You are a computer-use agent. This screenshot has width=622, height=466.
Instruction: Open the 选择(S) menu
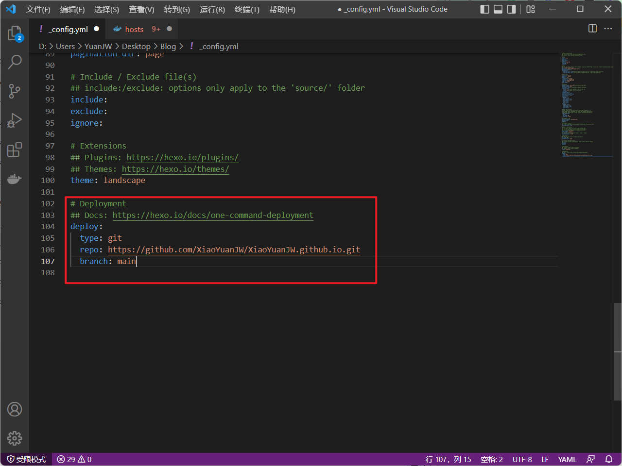(106, 9)
